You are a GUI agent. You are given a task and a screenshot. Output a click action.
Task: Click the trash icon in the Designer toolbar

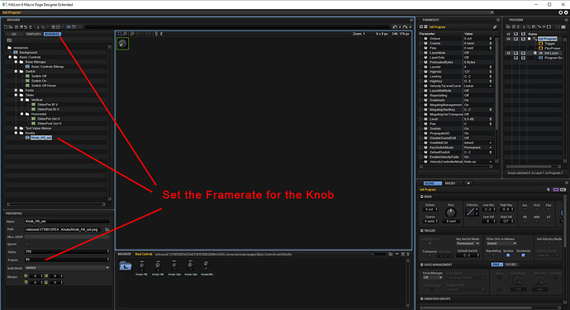(x=31, y=27)
